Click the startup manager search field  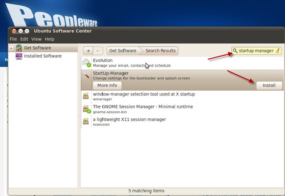(x=256, y=51)
